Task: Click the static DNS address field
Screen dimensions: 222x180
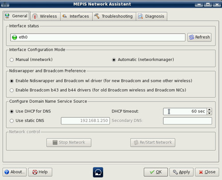Action: tap(85, 121)
